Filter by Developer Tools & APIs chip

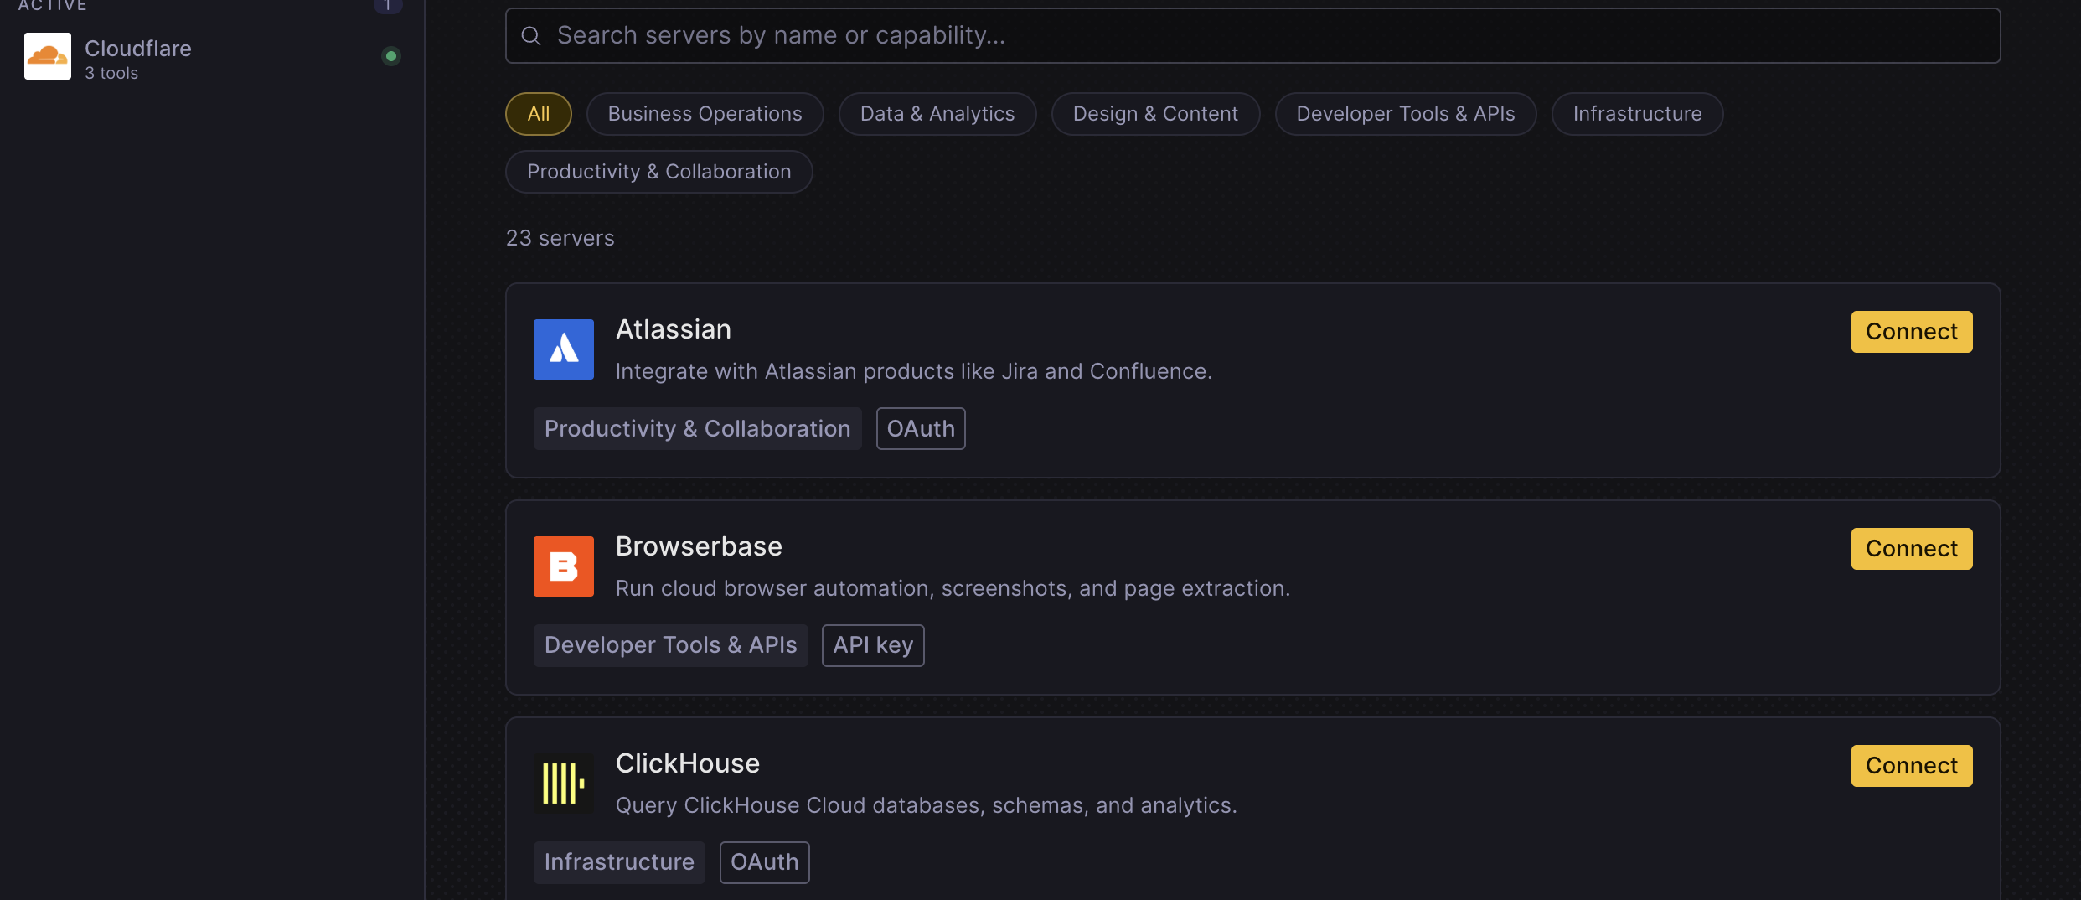click(1406, 114)
